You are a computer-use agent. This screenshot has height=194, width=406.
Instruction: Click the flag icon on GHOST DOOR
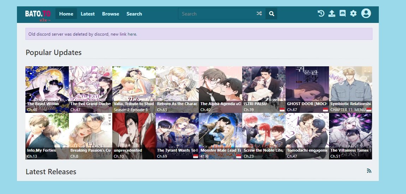(326, 110)
